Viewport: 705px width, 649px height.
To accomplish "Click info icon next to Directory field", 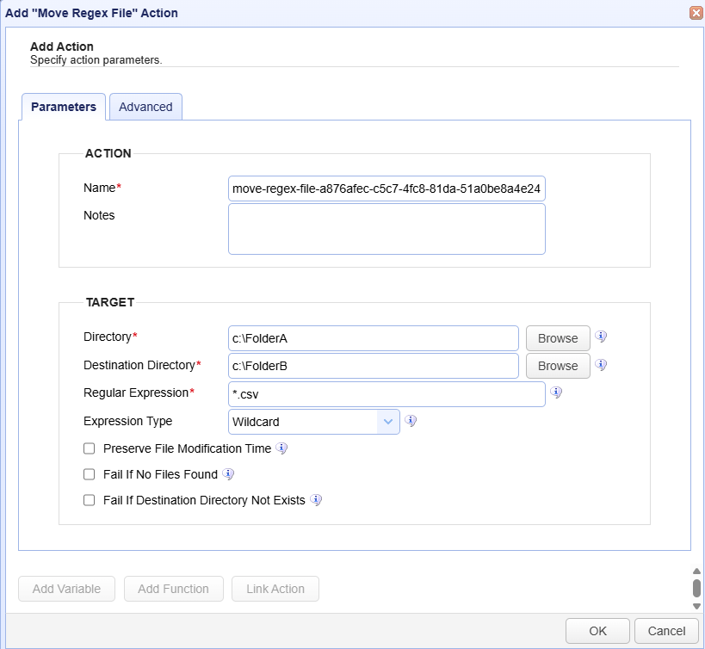I will 601,337.
